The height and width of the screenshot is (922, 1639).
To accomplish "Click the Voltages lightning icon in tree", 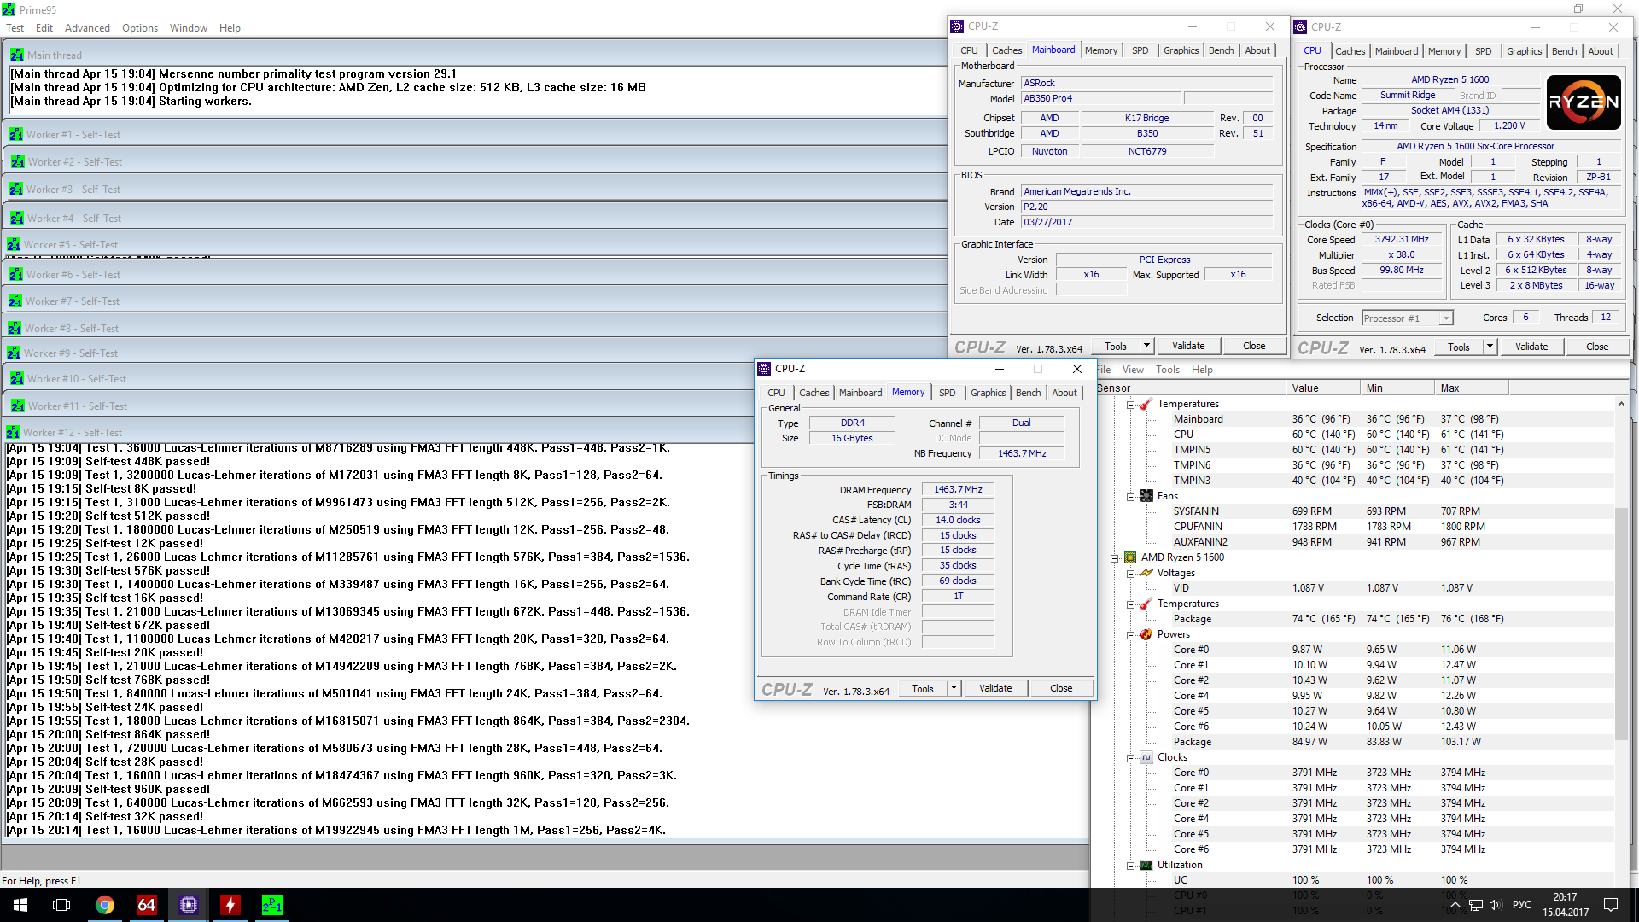I will [1146, 573].
